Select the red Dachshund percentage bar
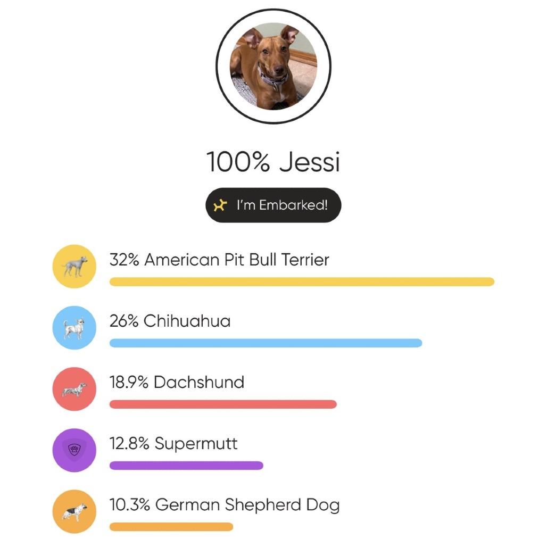The image size is (547, 547). (x=223, y=404)
